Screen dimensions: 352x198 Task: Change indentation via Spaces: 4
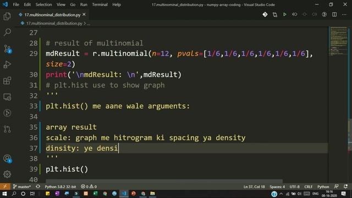(277, 186)
